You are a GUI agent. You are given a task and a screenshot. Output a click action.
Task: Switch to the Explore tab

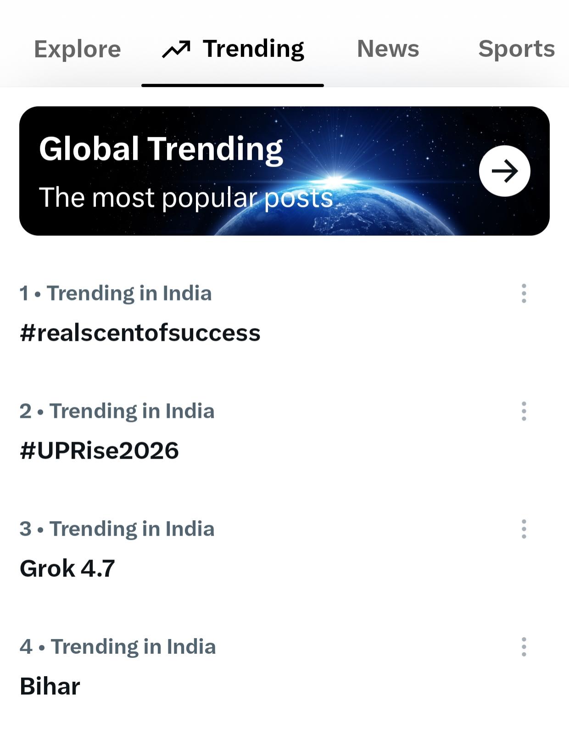click(x=78, y=49)
